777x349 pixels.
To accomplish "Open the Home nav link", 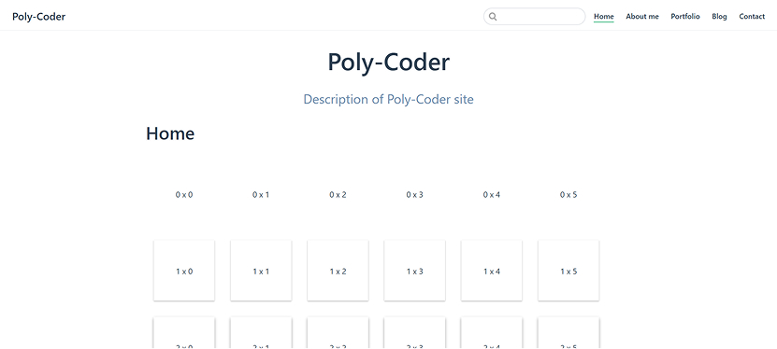I will pyautogui.click(x=604, y=16).
